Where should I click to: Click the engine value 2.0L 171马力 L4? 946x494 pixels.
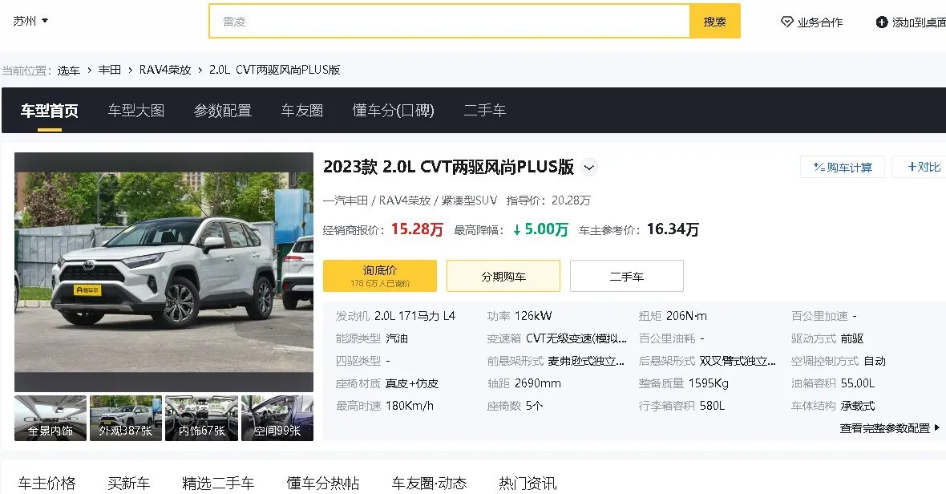coord(414,316)
